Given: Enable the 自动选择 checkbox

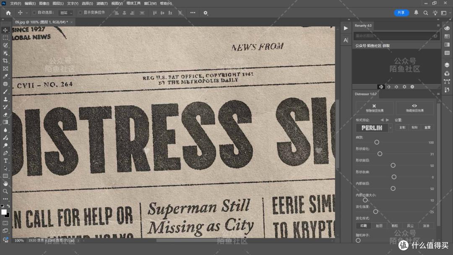Looking at the screenshot, I should pyautogui.click(x=34, y=13).
